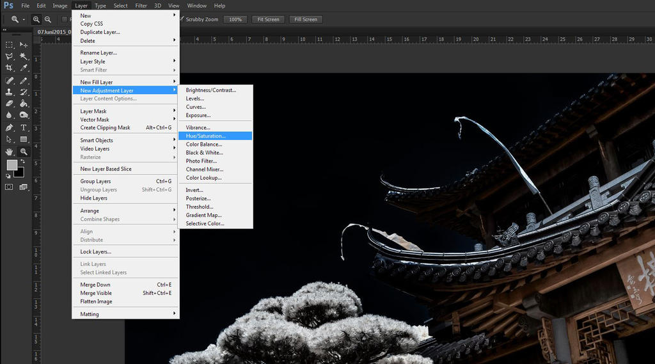Choose Gradient Map adjustment
Image resolution: width=655 pixels, height=364 pixels.
(x=215, y=215)
